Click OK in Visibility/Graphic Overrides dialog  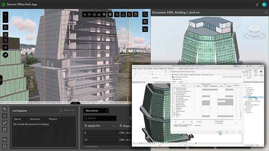pyautogui.click(x=220, y=132)
